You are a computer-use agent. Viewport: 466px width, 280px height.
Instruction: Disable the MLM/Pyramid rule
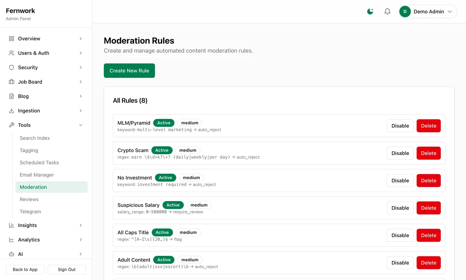400,126
